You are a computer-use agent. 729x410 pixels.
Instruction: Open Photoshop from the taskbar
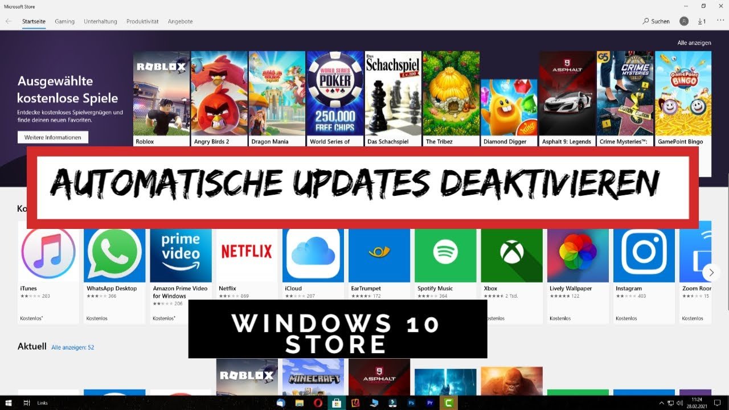[410, 403]
